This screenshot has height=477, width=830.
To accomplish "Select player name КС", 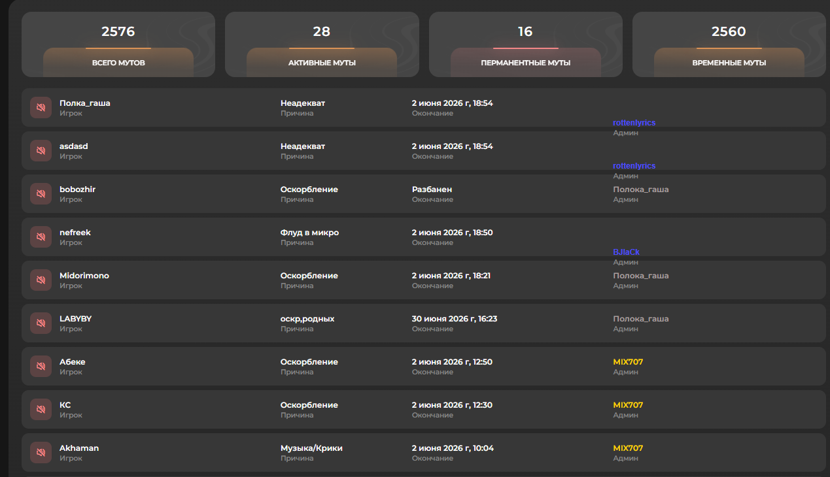I will [x=65, y=405].
